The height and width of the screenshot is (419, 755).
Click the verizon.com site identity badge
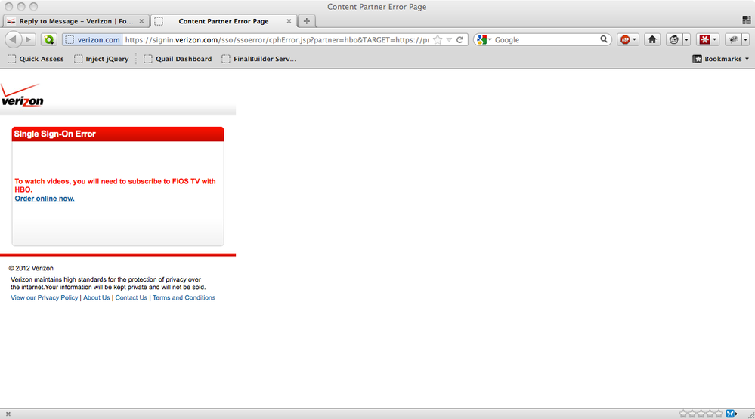[93, 40]
